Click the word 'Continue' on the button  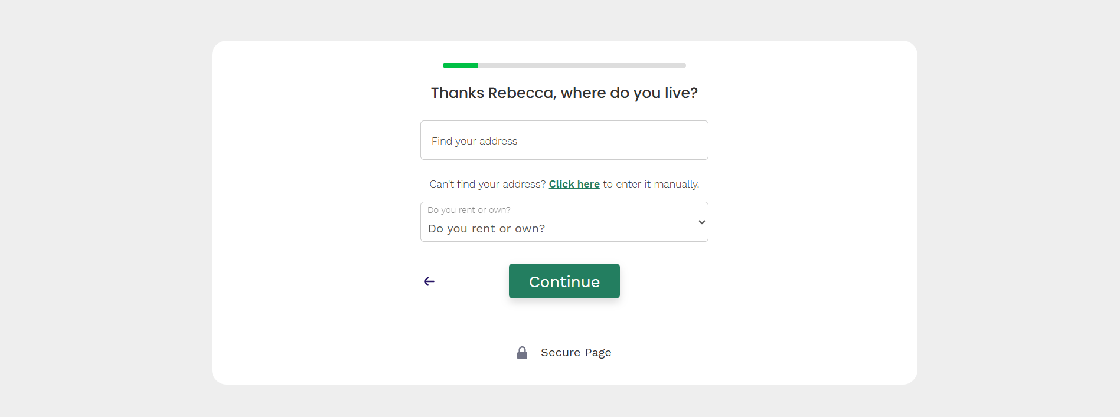(564, 282)
